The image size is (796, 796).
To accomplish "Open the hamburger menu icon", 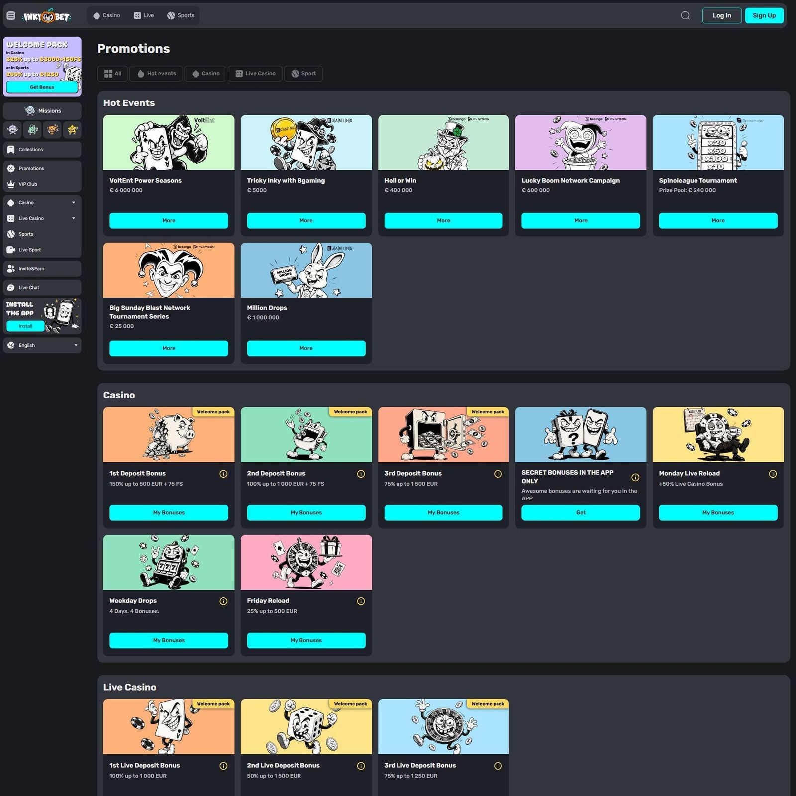I will [11, 15].
